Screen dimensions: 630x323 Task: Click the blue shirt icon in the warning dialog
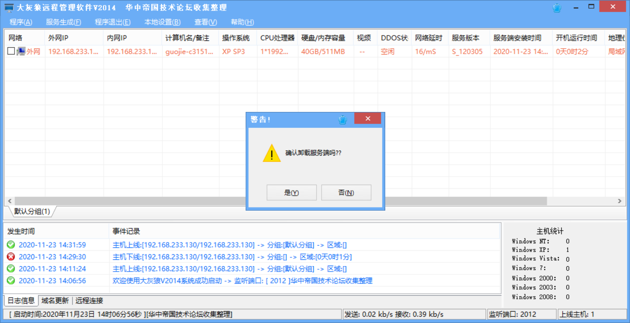pos(343,120)
